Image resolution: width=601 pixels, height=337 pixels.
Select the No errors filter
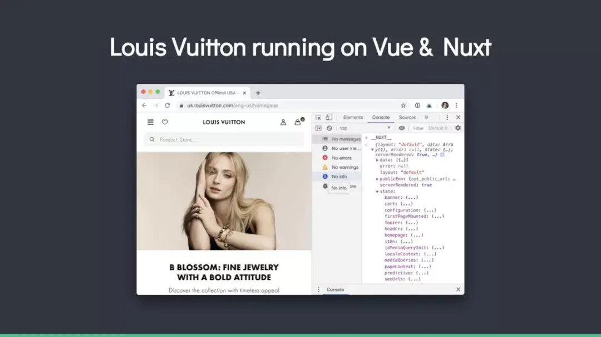point(337,158)
